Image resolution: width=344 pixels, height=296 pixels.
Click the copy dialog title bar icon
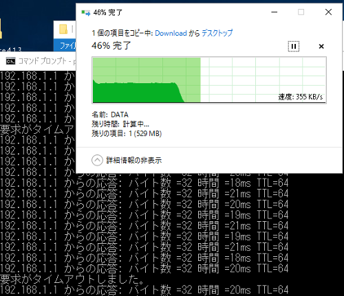pos(86,12)
